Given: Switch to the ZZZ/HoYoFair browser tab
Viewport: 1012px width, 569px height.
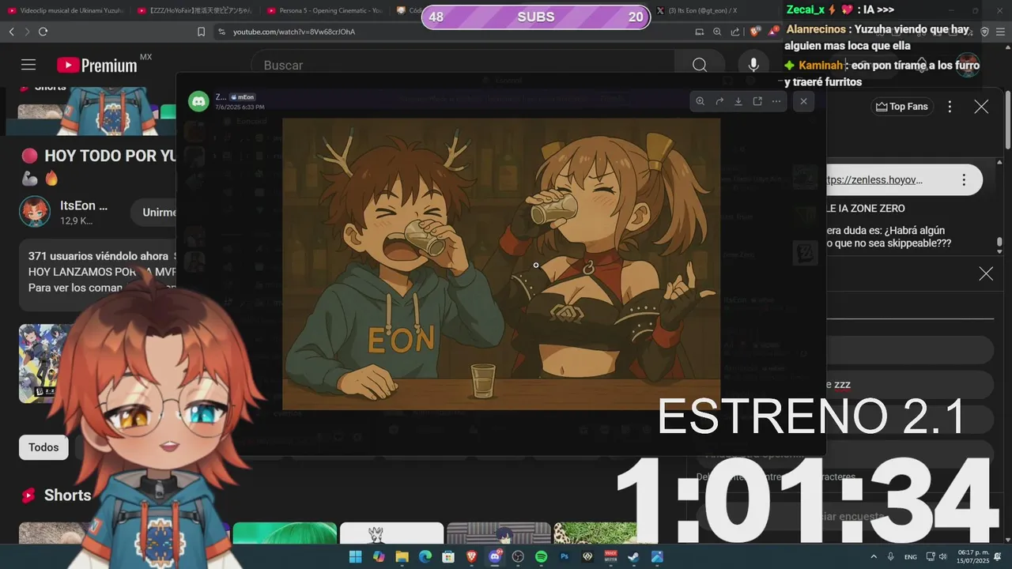Looking at the screenshot, I should [198, 11].
